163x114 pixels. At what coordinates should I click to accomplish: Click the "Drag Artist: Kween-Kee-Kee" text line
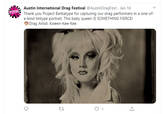tap(53, 24)
